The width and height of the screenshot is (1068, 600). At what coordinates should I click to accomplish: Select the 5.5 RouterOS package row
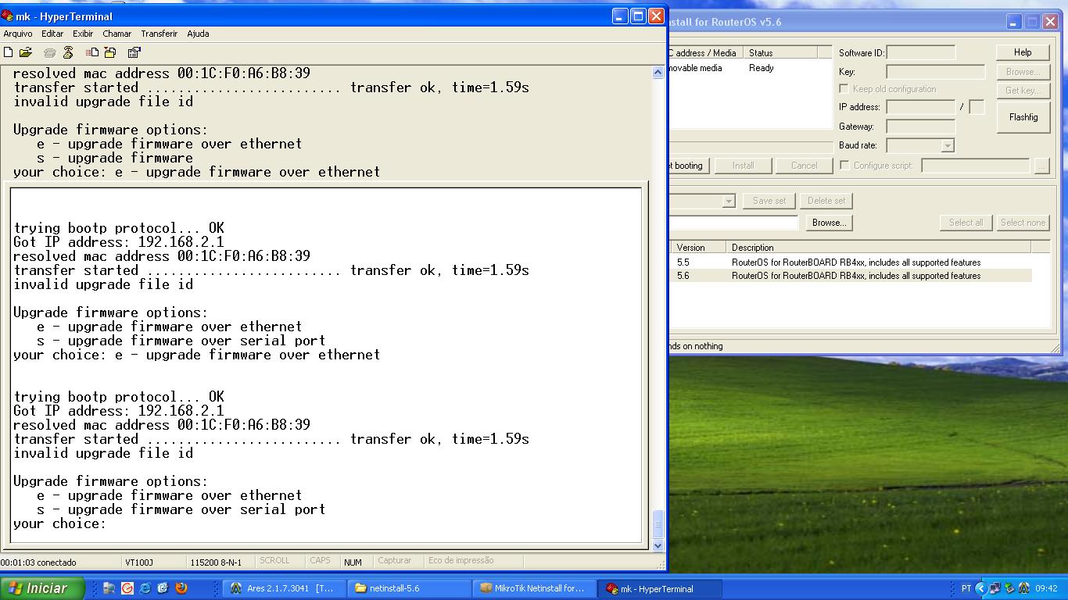(851, 262)
